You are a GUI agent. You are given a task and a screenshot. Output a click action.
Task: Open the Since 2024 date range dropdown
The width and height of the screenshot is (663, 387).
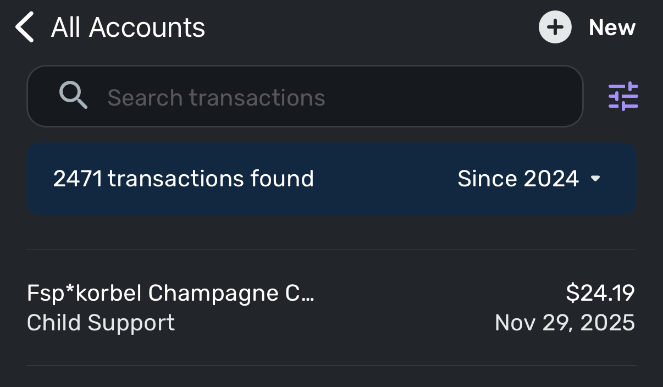[528, 179]
